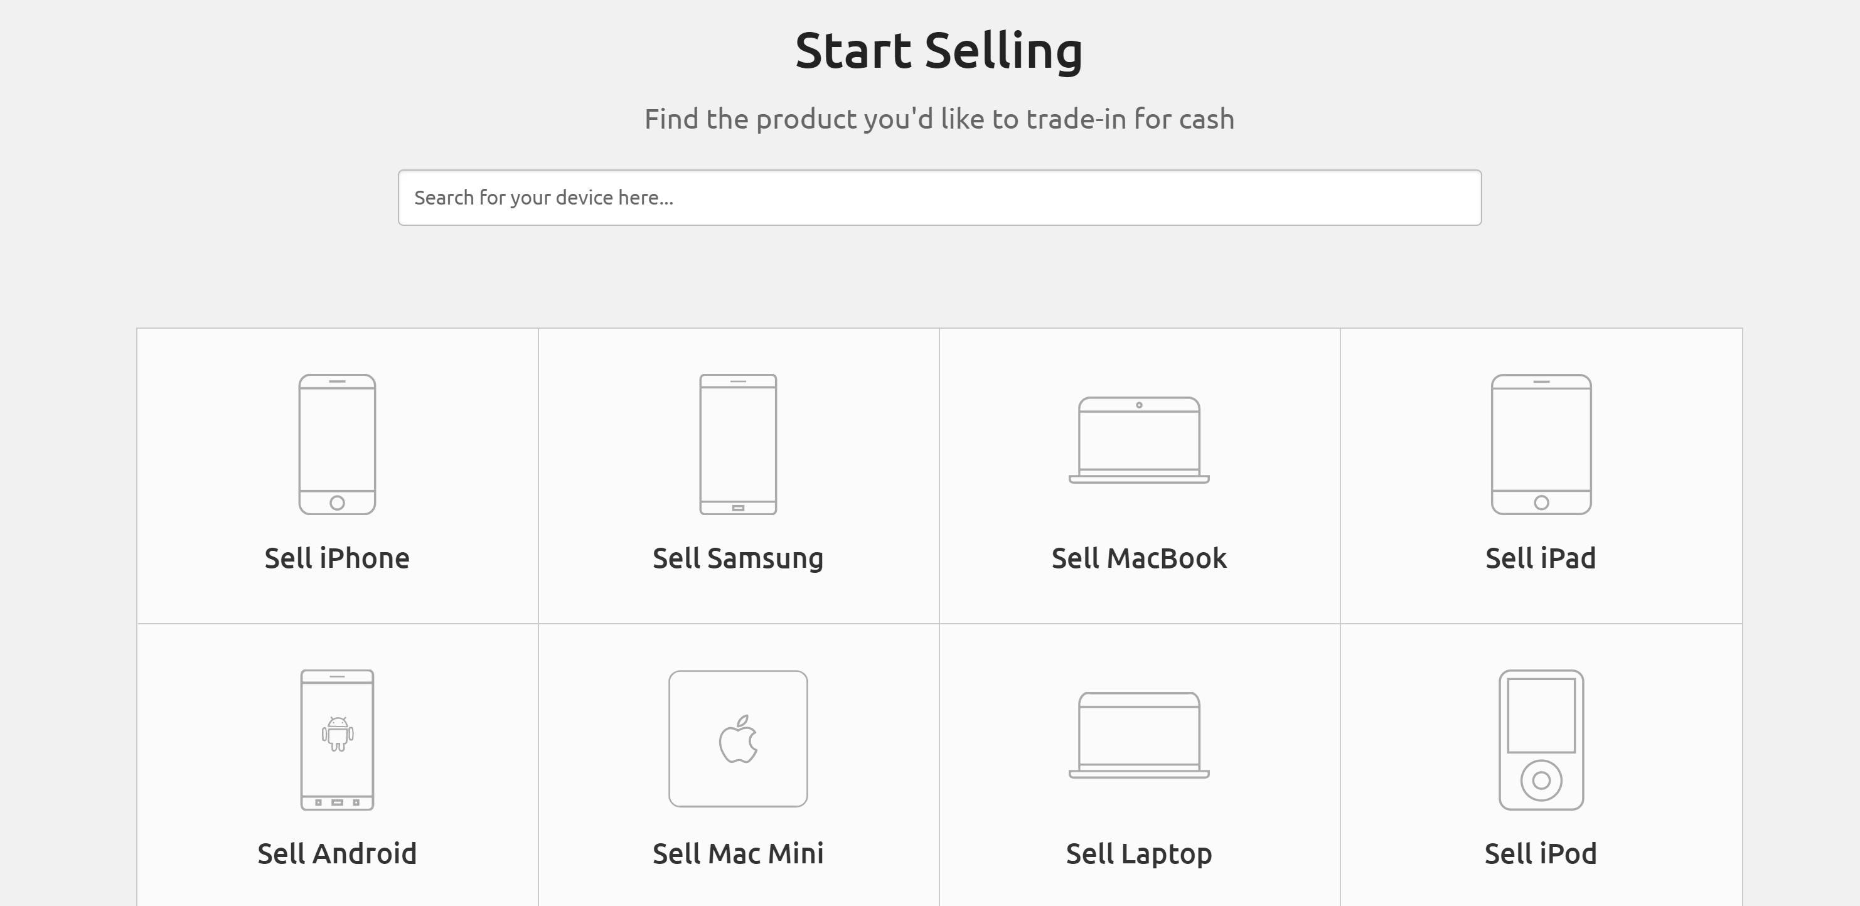The width and height of the screenshot is (1860, 906).
Task: Click the Samsung phone icon
Action: 738,444
